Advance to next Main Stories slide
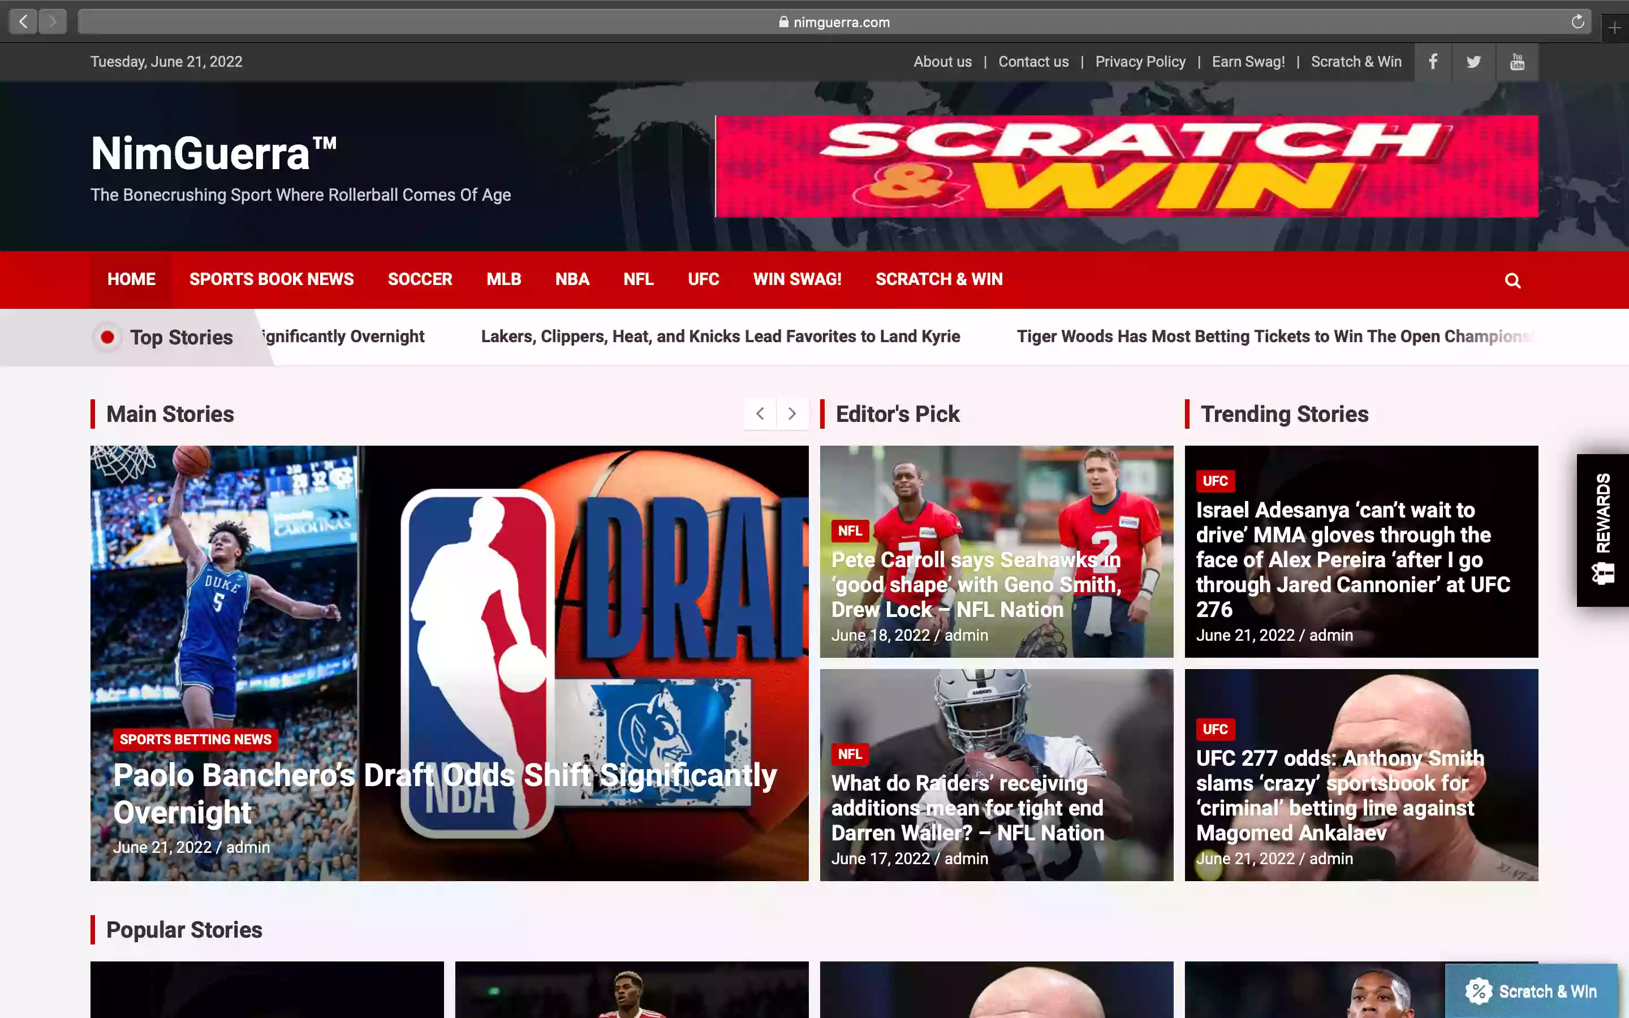This screenshot has width=1629, height=1018. pyautogui.click(x=792, y=413)
